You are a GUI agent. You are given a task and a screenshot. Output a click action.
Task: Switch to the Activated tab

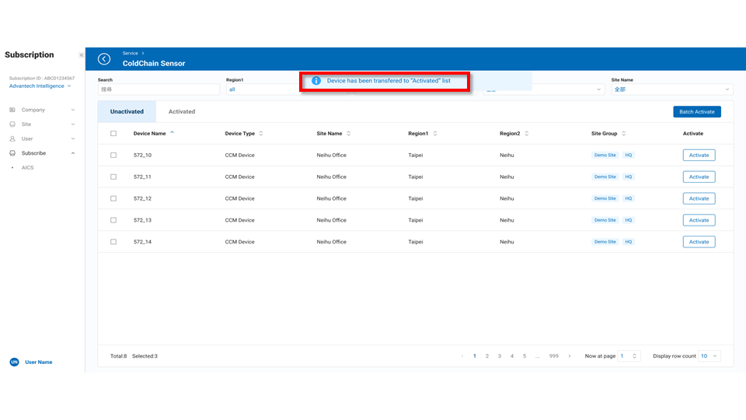tap(182, 112)
